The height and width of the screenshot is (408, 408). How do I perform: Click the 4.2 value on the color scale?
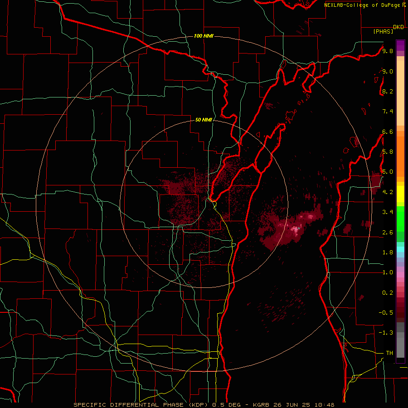coord(388,192)
